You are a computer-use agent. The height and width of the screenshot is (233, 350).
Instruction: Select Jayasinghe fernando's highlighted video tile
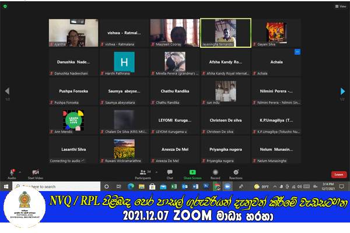click(x=226, y=33)
